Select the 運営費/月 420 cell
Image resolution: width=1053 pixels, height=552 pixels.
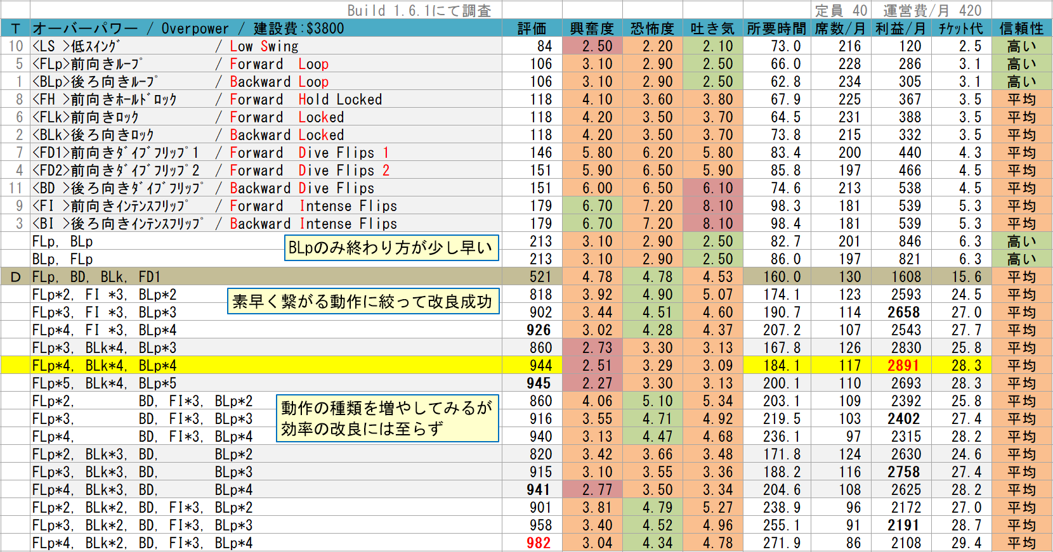[931, 10]
